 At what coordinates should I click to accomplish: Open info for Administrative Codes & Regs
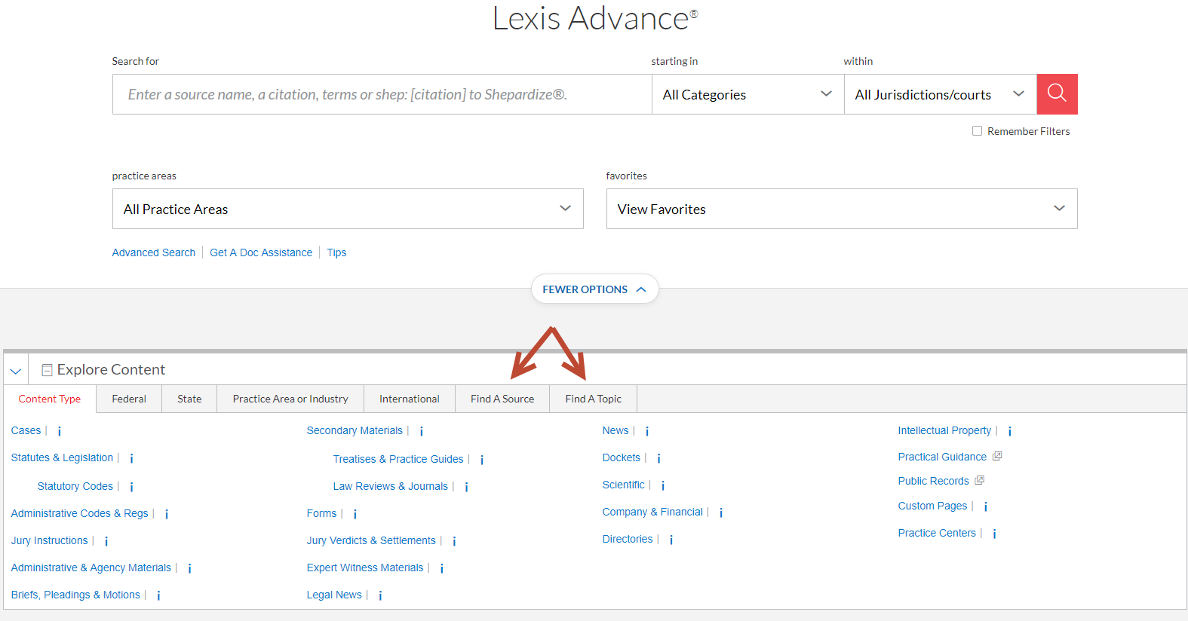(x=167, y=514)
